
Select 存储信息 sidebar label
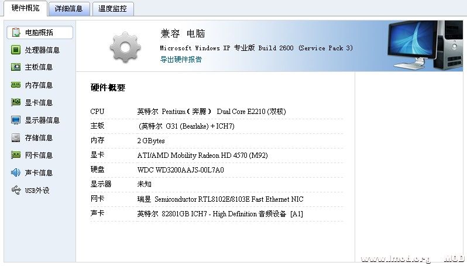click(x=39, y=138)
